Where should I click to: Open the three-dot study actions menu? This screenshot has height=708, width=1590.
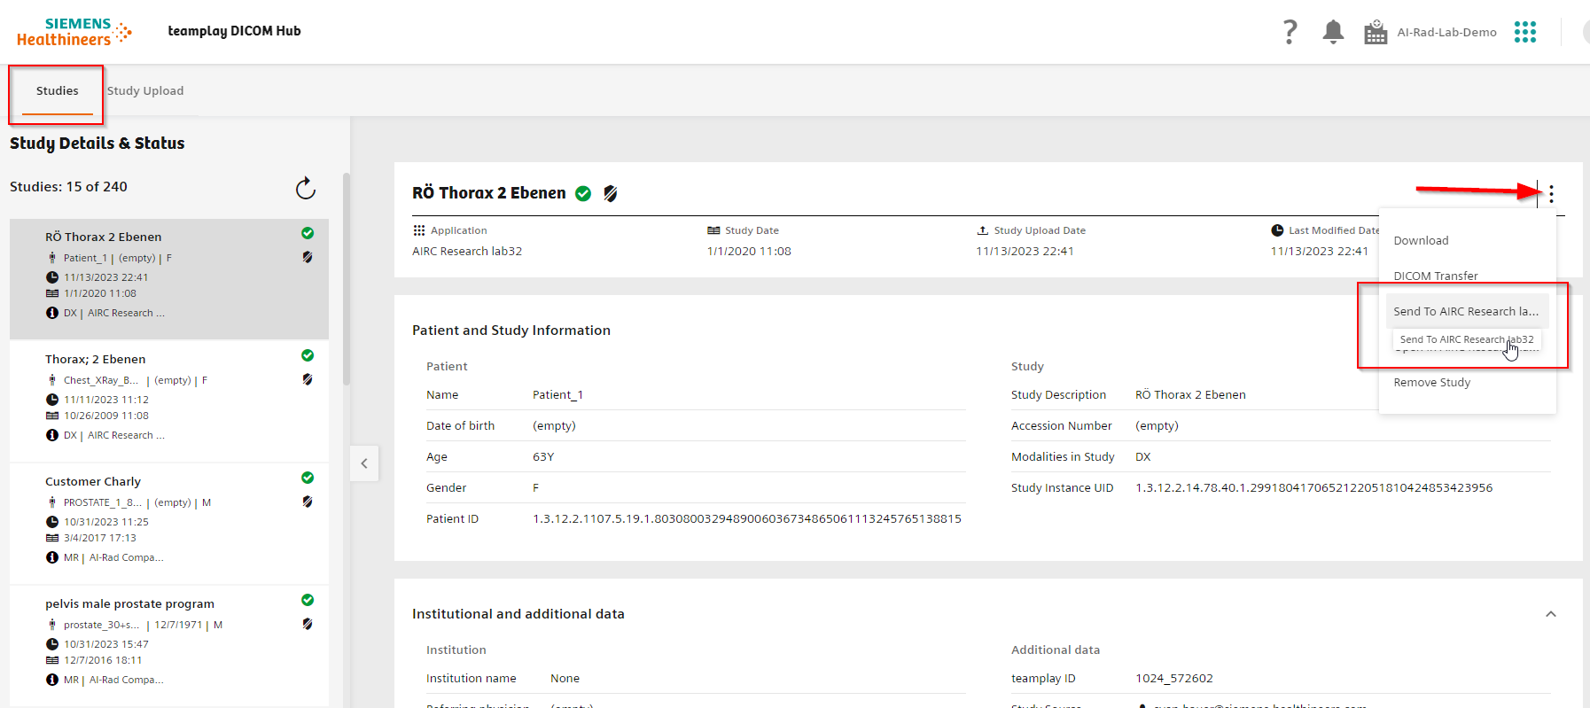[1551, 194]
